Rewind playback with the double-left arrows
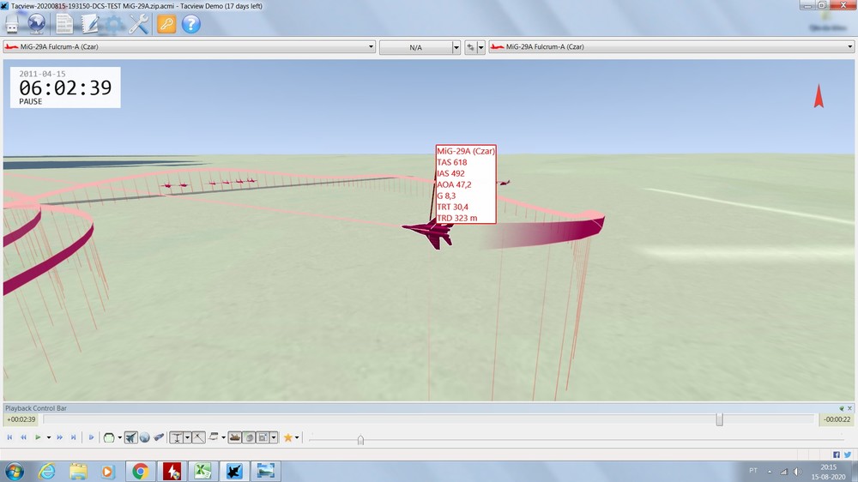Viewport: 858px width, 482px height. (23, 437)
